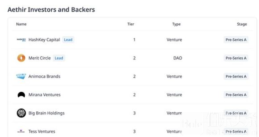Screen dimensions: 259x137
Task: Open the Tess Ventures name link
Action: pyautogui.click(x=42, y=132)
